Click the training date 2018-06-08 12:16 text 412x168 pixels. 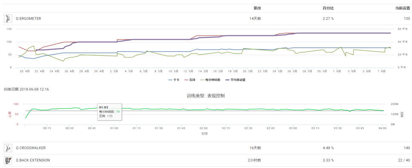click(26, 89)
